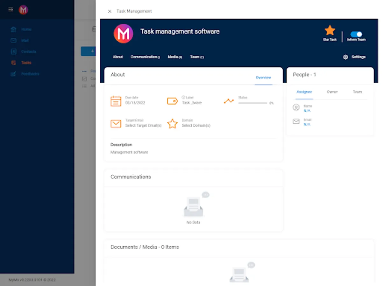Open Feedbacks from the sidebar

pyautogui.click(x=30, y=74)
